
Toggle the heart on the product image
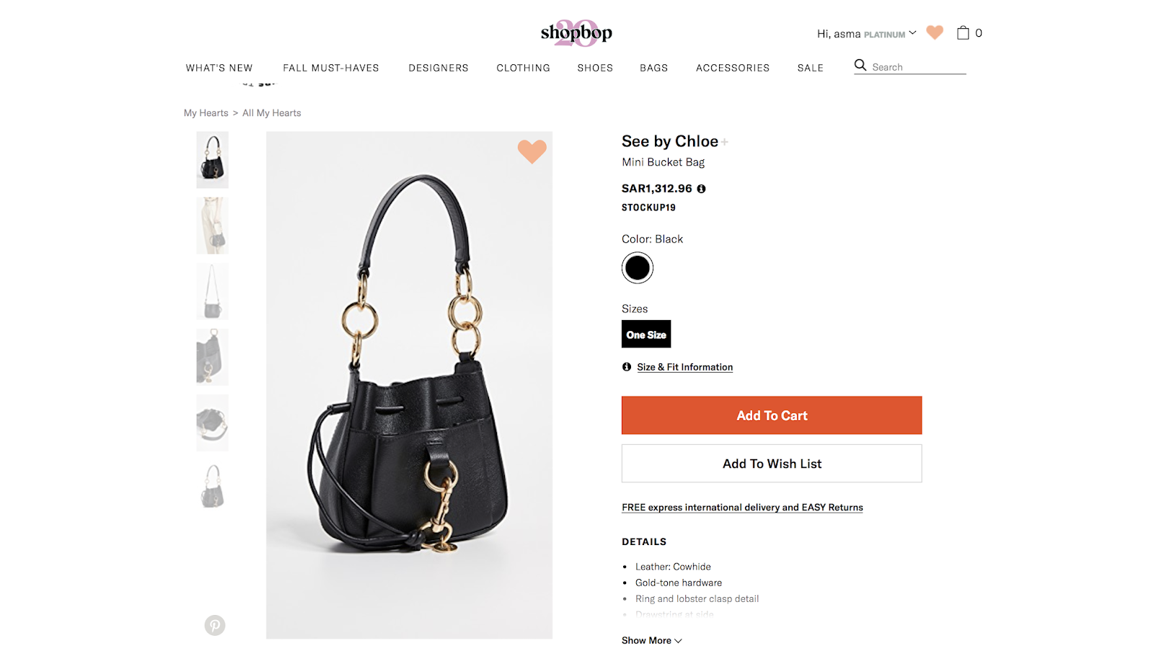[x=532, y=151]
